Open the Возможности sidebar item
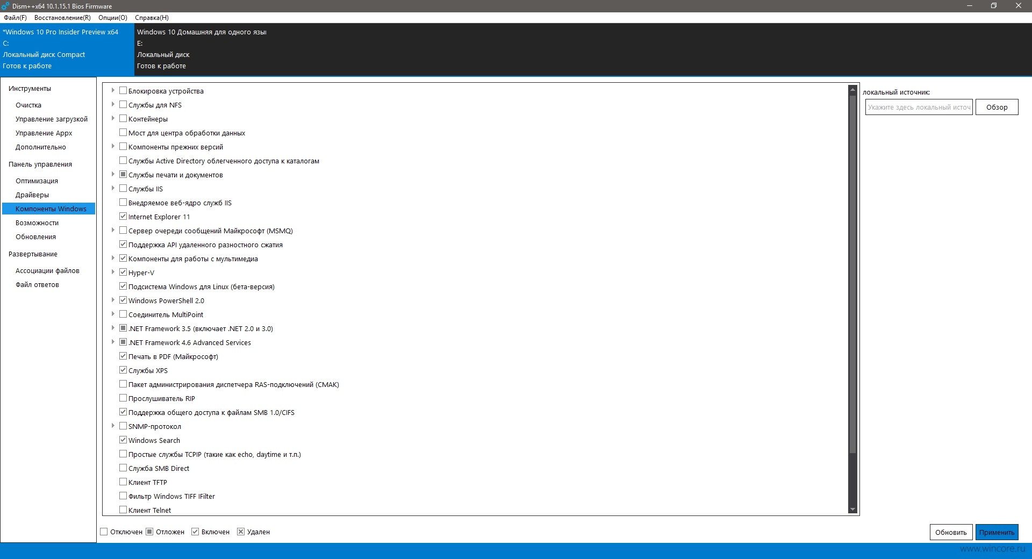This screenshot has width=1032, height=559. 37,223
